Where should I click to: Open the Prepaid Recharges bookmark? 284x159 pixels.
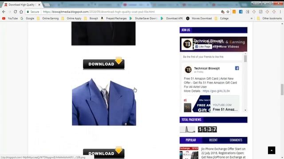[x=114, y=19]
